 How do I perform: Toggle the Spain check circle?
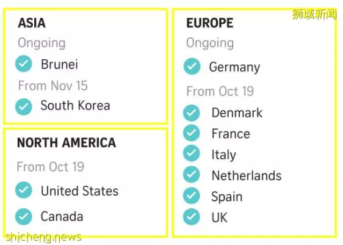click(192, 196)
